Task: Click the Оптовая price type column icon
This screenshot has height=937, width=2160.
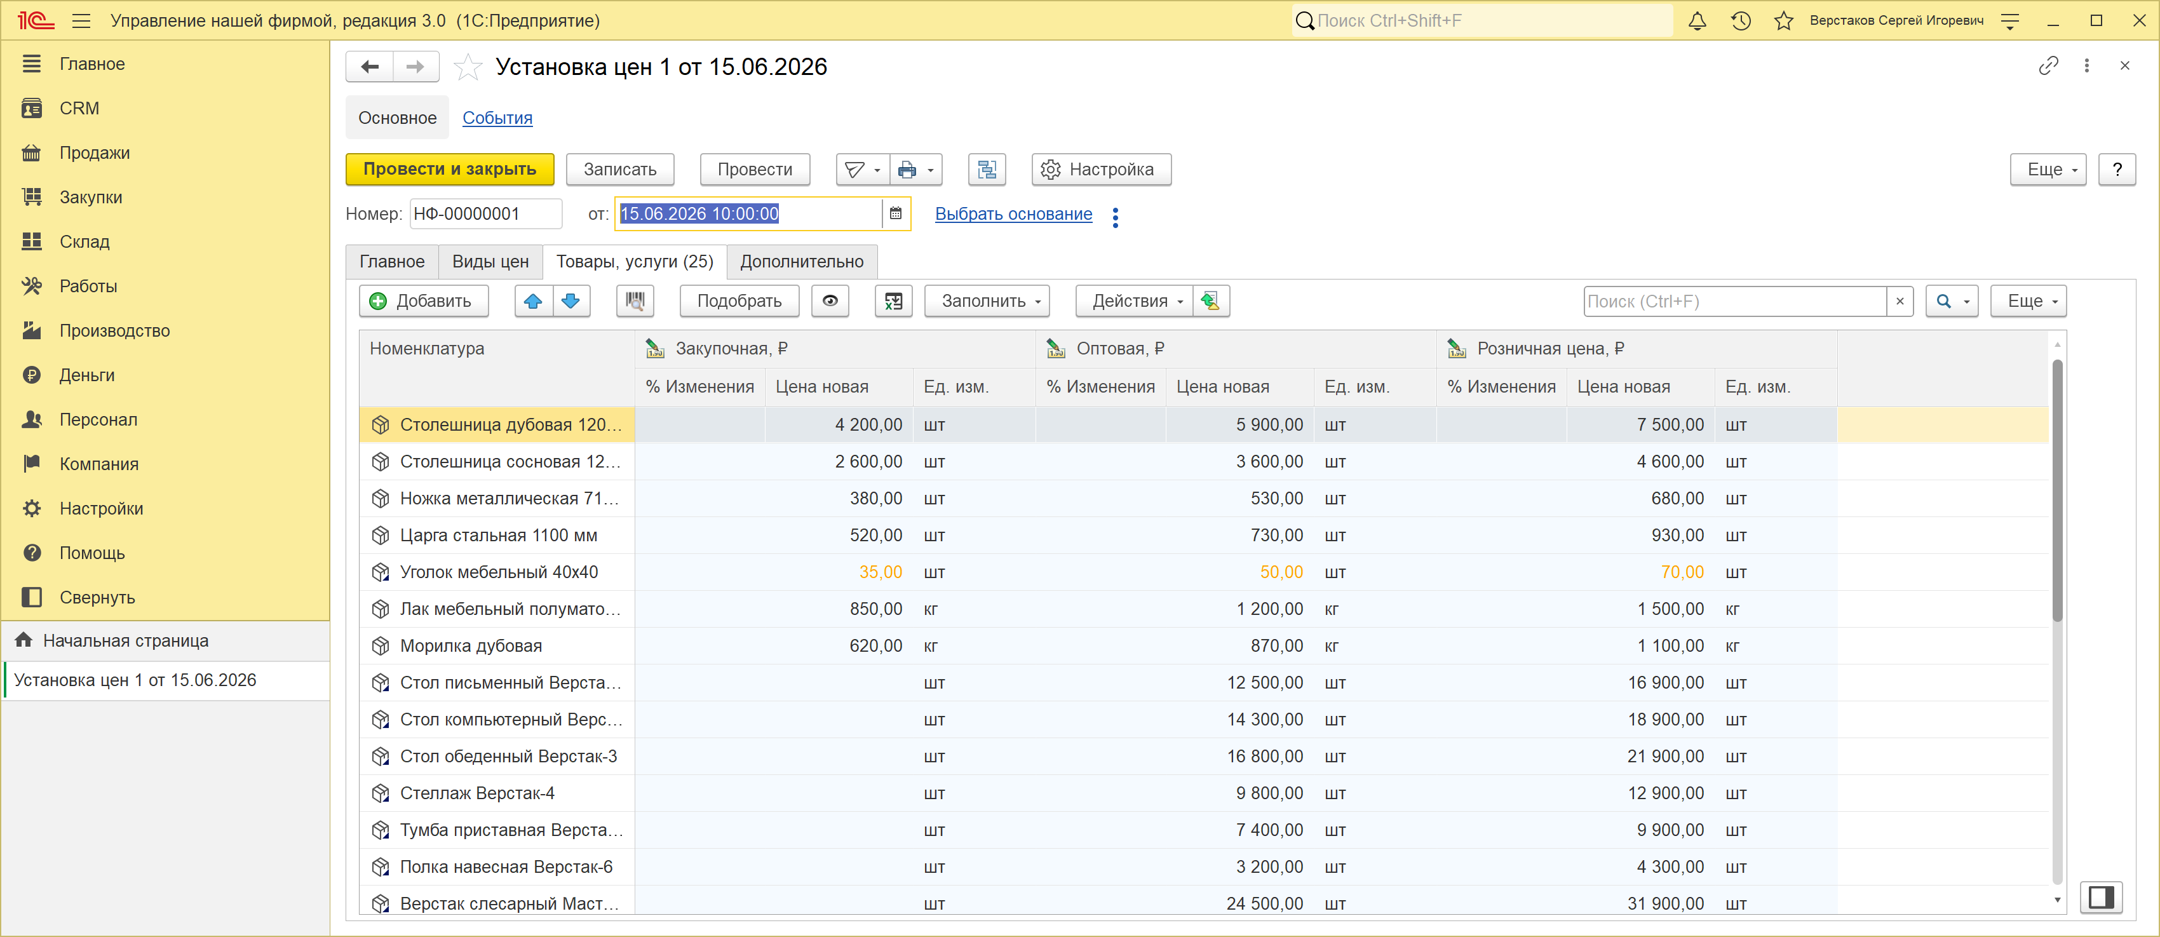Action: [1056, 349]
